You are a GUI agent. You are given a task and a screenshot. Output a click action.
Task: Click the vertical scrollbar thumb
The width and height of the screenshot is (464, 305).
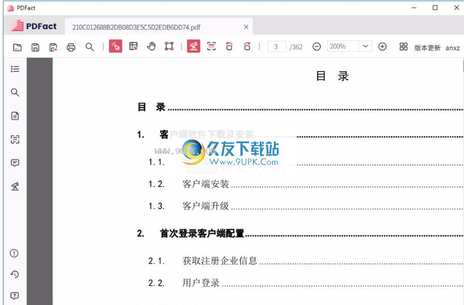pyautogui.click(x=462, y=66)
